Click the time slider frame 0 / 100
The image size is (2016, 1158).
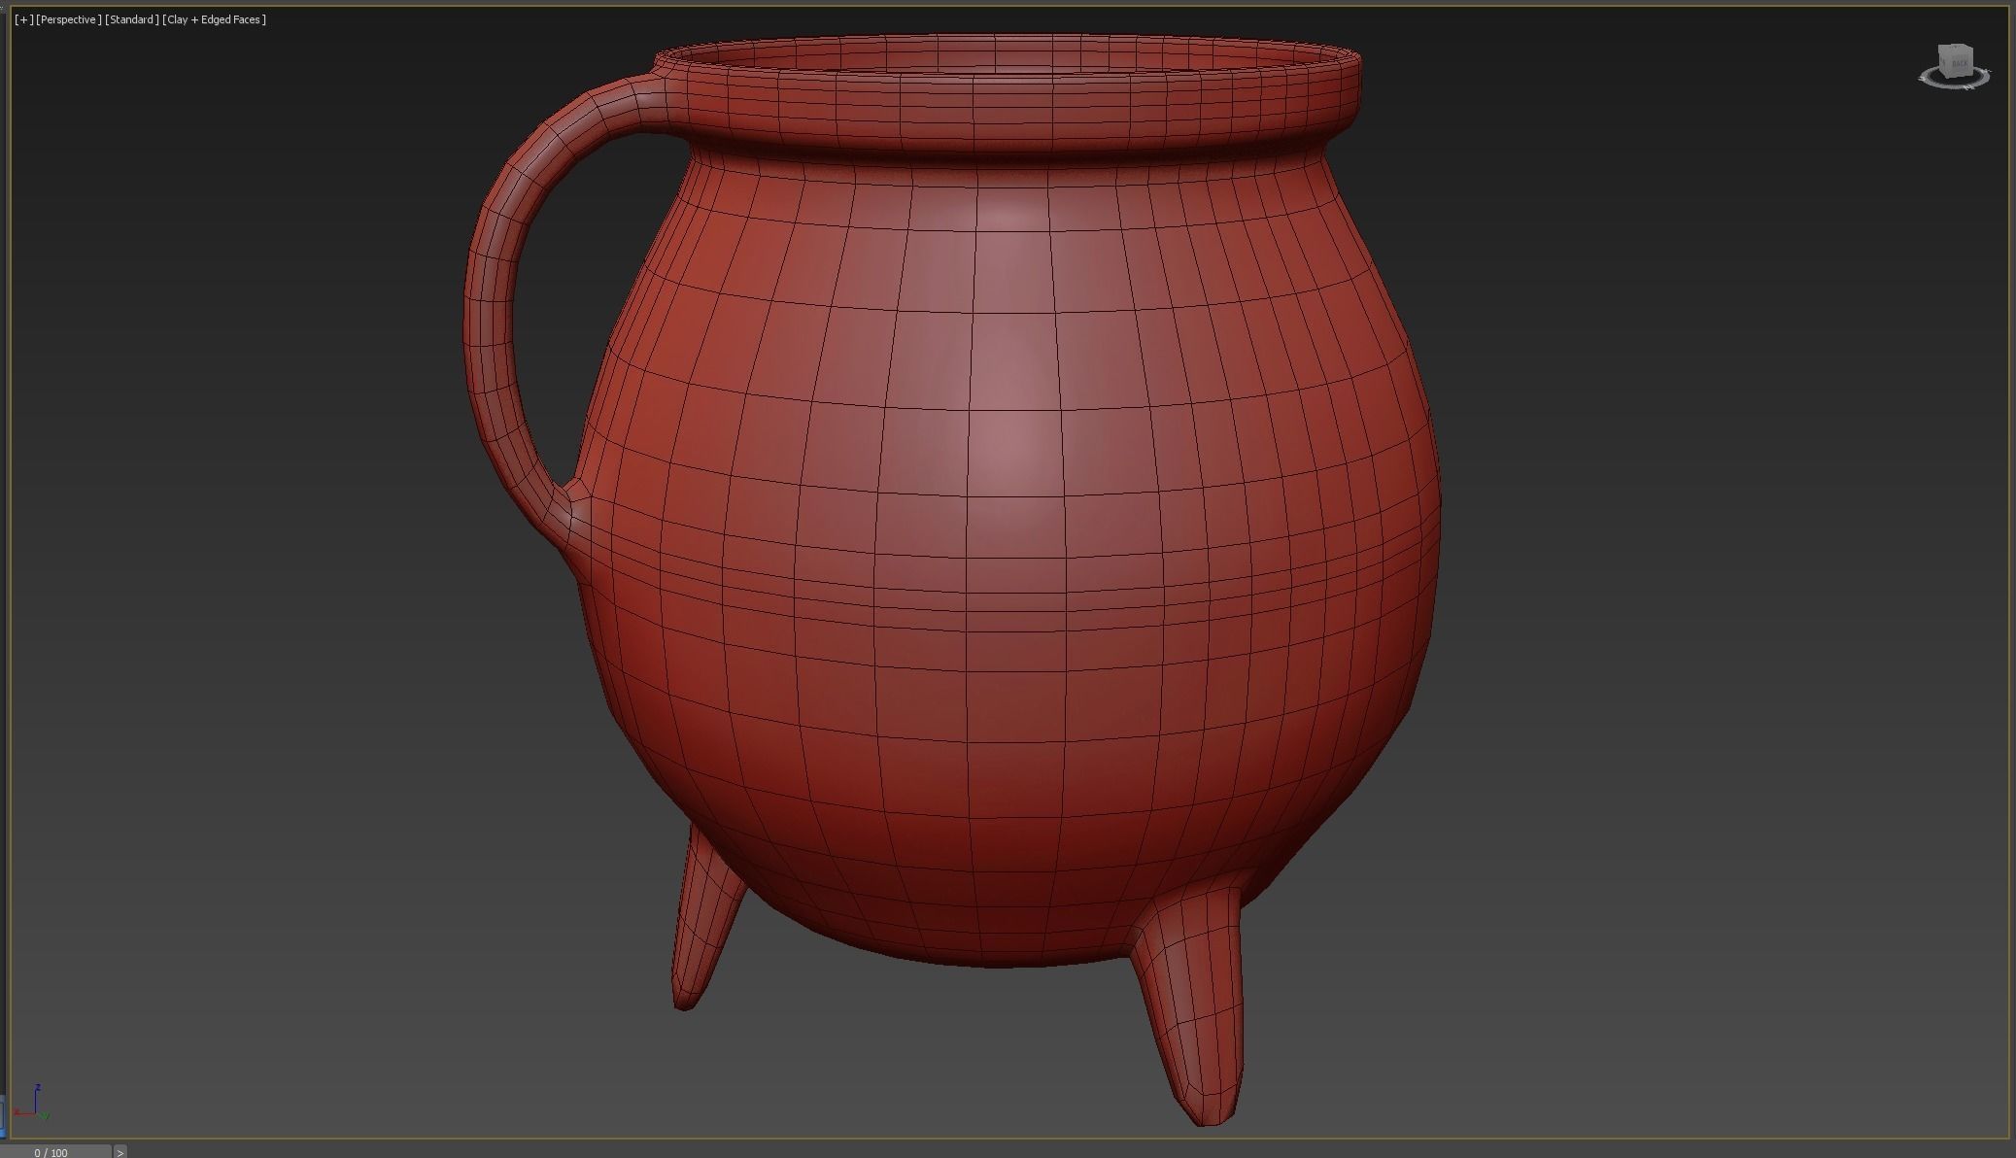tap(55, 1151)
